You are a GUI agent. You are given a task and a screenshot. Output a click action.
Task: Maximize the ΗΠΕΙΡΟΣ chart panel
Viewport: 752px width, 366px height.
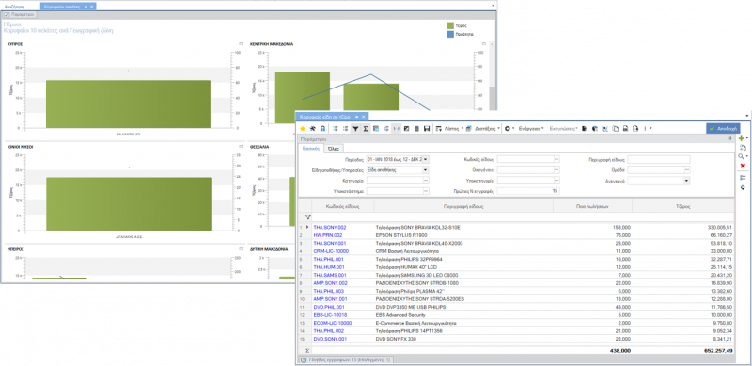[x=241, y=249]
